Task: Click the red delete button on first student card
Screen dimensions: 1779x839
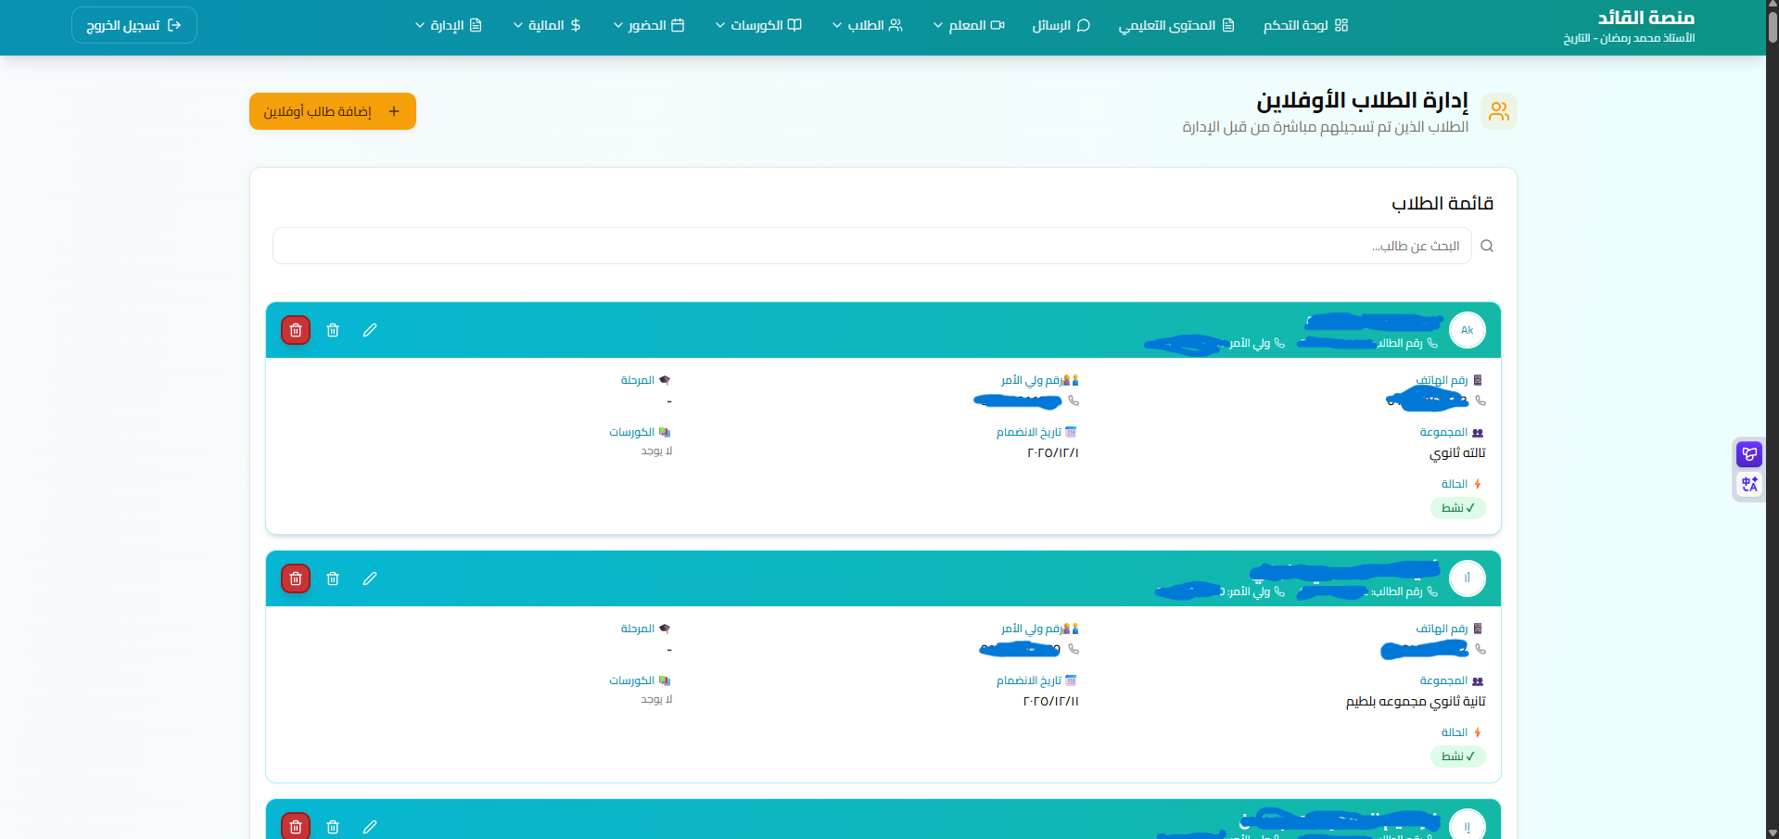Action: click(296, 330)
